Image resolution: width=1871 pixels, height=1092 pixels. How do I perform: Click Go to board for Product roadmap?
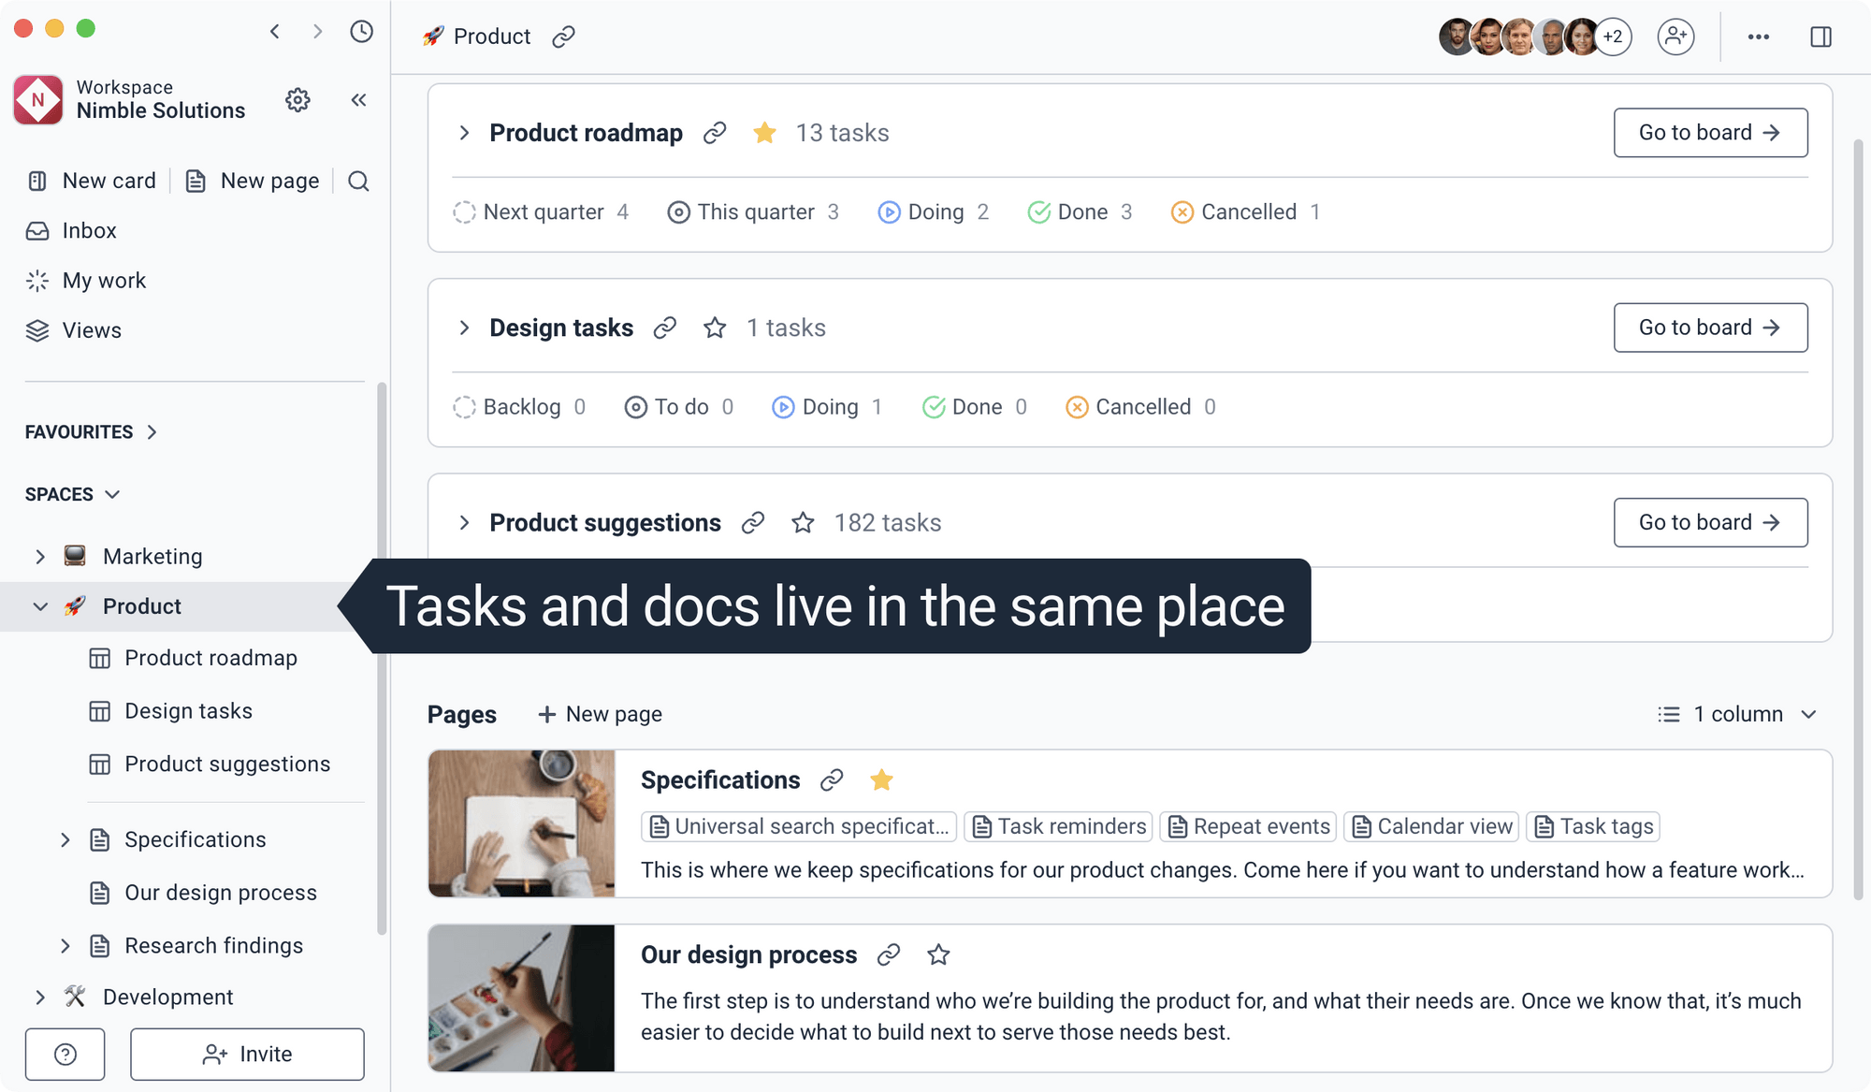pos(1710,132)
